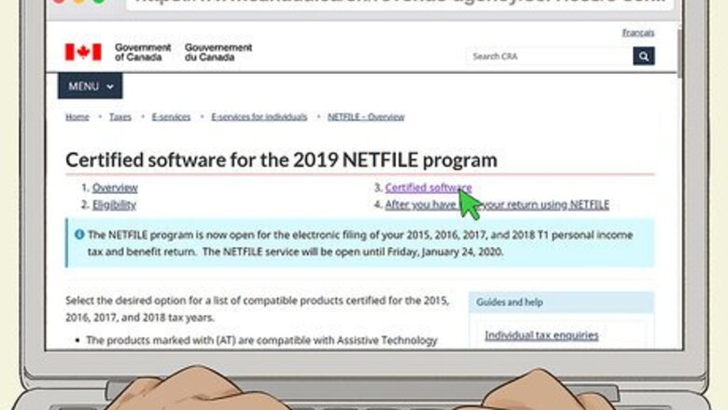Open the Eligibility section link

(x=114, y=205)
